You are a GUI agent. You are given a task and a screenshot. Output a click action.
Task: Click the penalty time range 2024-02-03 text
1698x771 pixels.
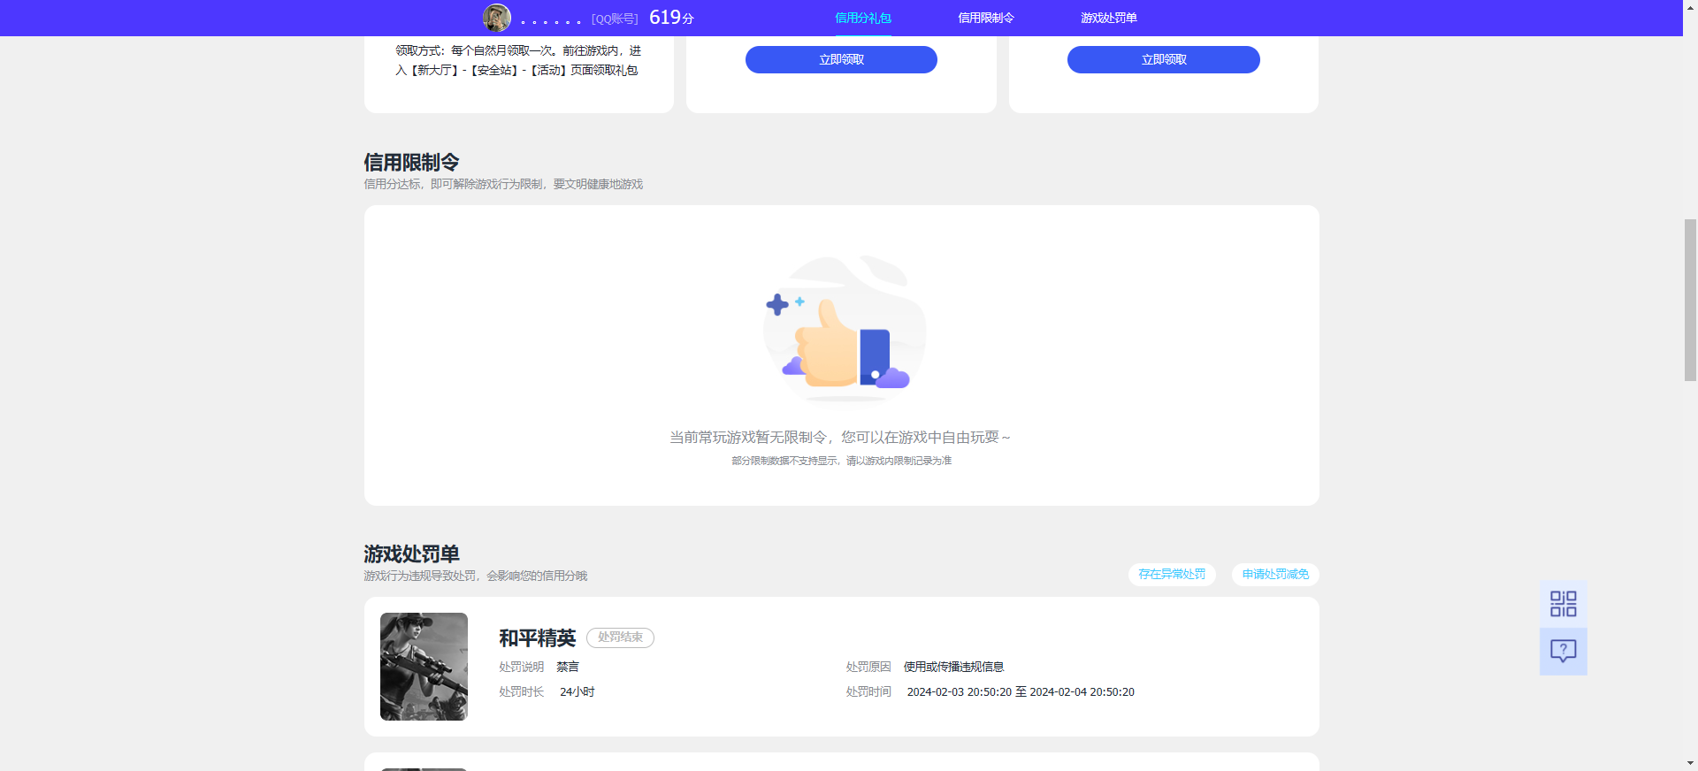pyautogui.click(x=1021, y=692)
